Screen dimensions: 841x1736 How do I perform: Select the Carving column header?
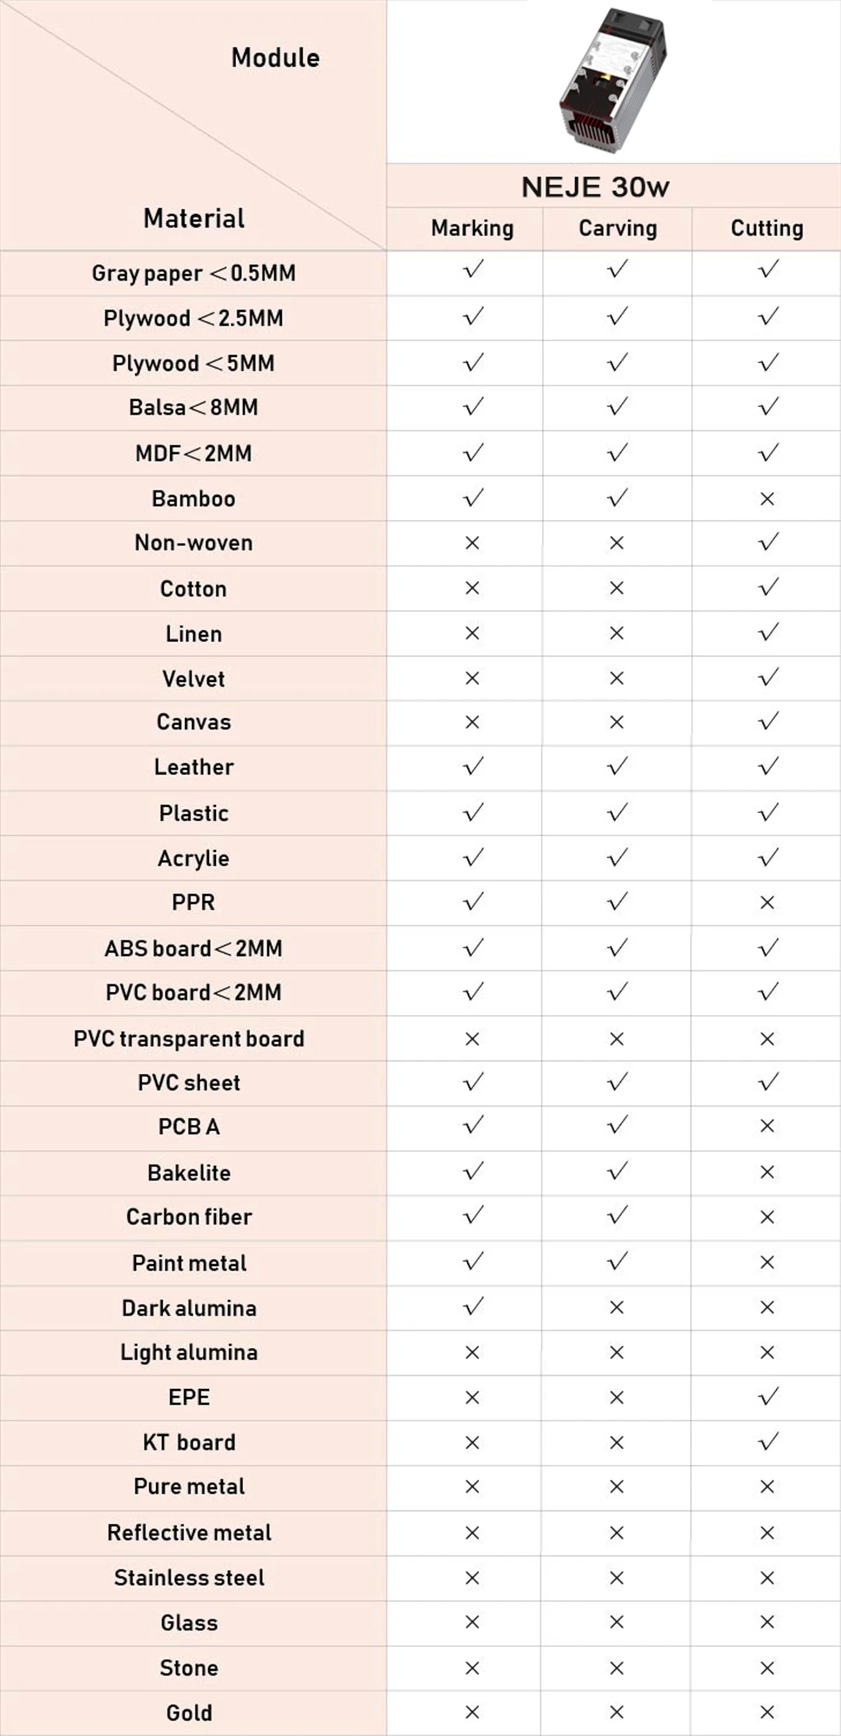pos(617,228)
